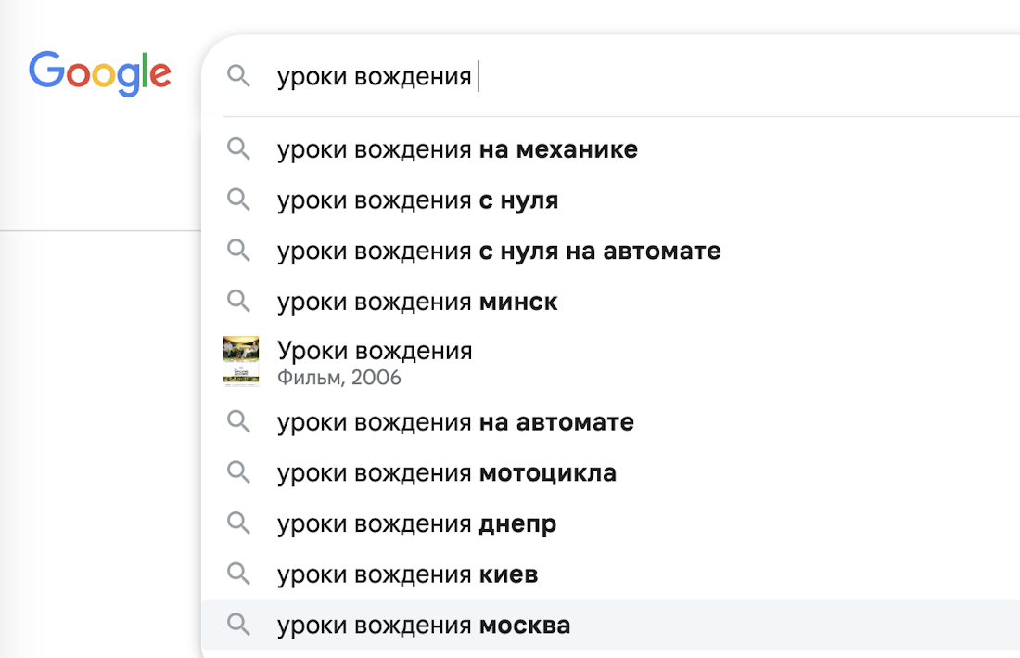Click the search icon next to 'уроки вождения с нуля'
1020x658 pixels.
pos(239,200)
